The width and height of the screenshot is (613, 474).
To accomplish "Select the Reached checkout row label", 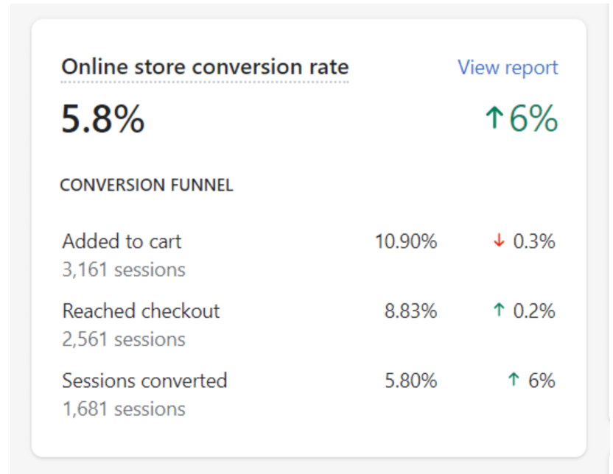I will coord(141,311).
